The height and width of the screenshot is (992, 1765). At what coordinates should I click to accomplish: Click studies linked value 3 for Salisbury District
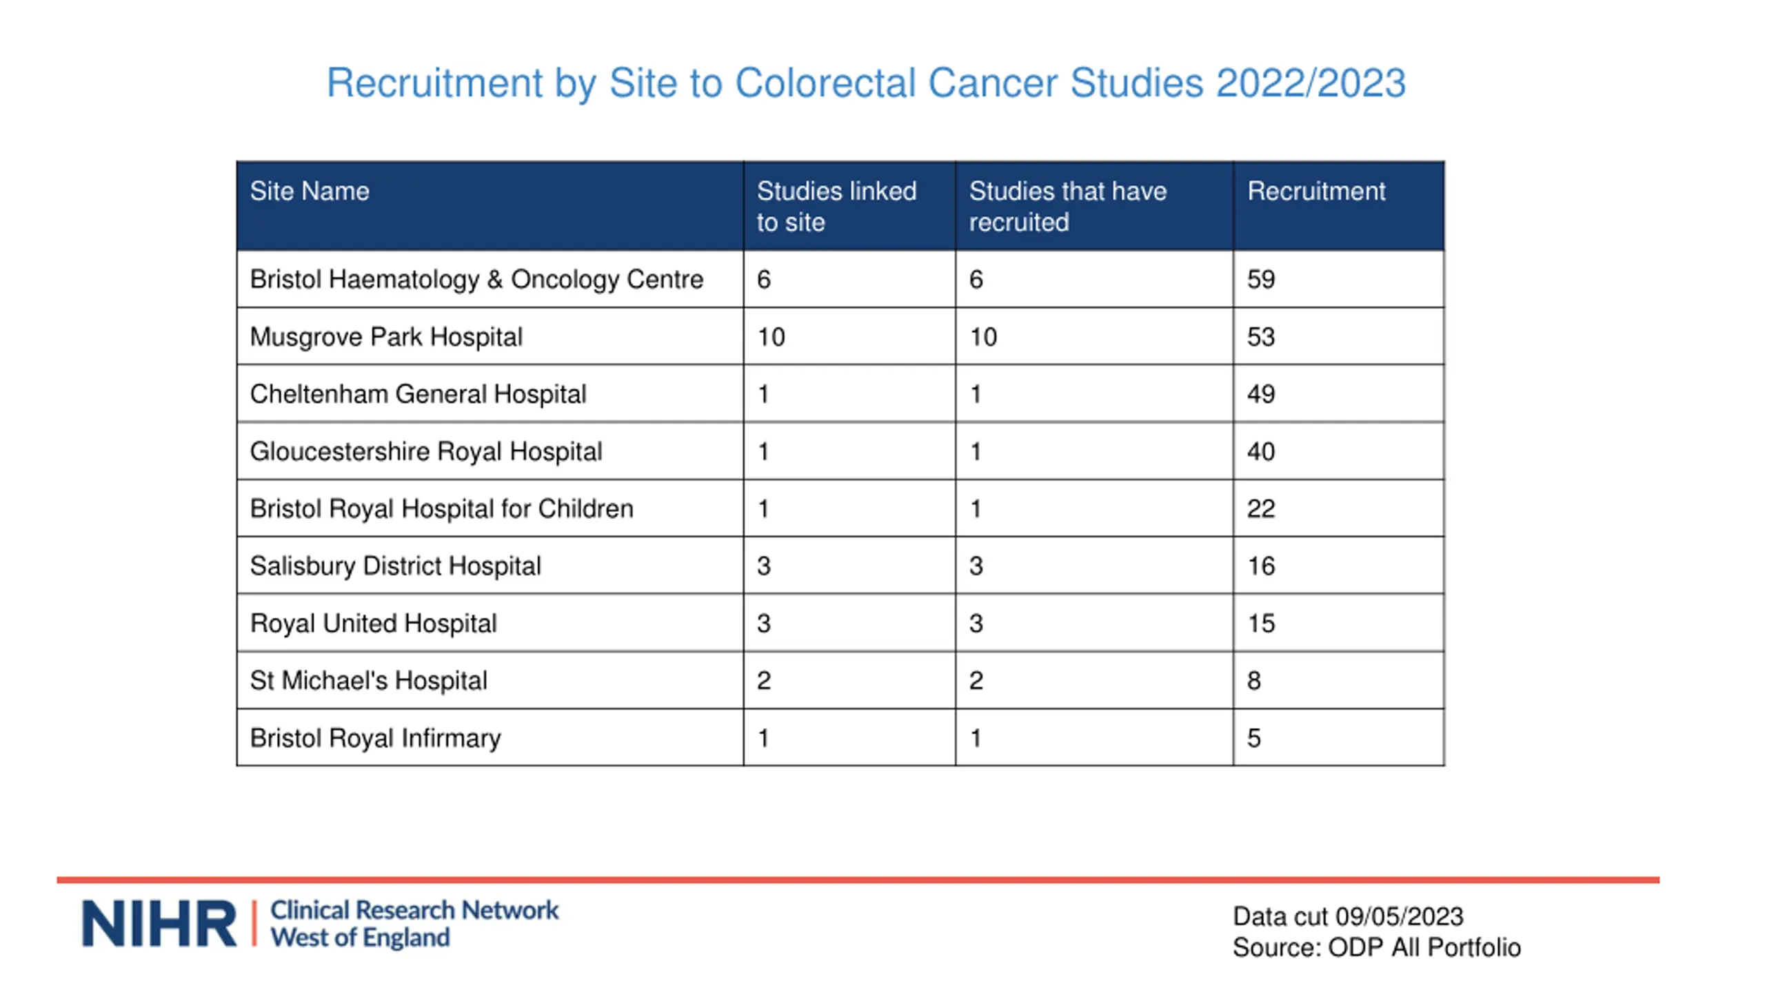point(763,566)
